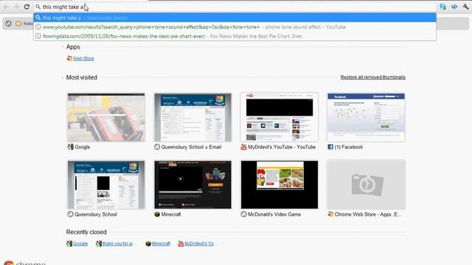Open the Facebook thumbnail
This screenshot has height=265, width=472.
[366, 117]
